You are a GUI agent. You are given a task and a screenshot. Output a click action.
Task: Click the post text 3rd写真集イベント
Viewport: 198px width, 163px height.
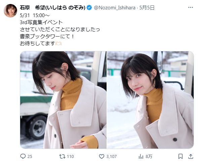coord(41,22)
